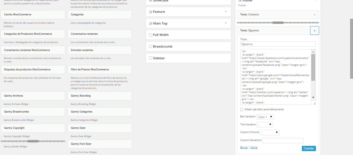
Task: Select the Gantry Divider widget bar
Action: point(33,141)
